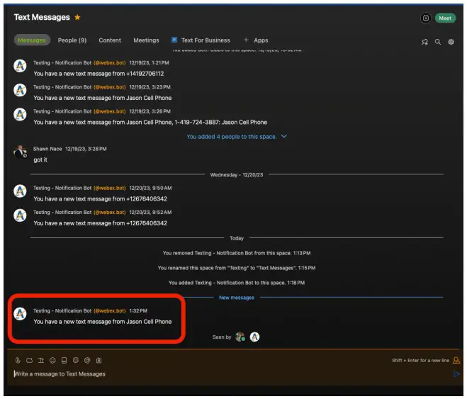Click bot avatar on the 9:52 AM message
The width and height of the screenshot is (467, 399).
[21, 215]
